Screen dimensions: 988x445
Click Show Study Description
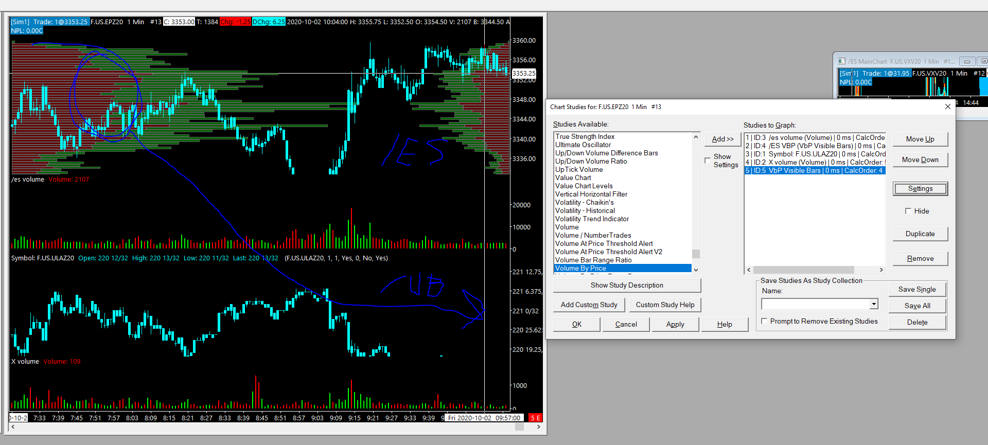(627, 285)
